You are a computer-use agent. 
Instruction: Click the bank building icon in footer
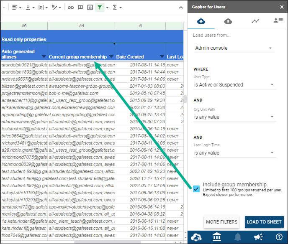point(217,237)
